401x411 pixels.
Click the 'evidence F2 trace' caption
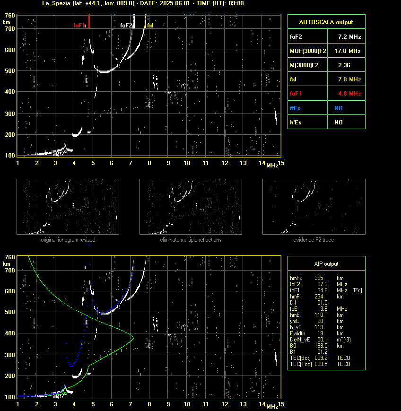point(314,240)
